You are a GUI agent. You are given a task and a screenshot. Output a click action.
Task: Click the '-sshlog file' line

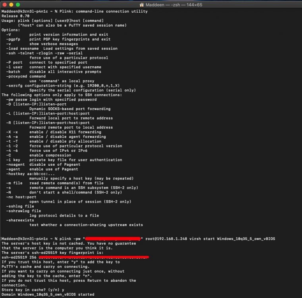click(x=20, y=206)
